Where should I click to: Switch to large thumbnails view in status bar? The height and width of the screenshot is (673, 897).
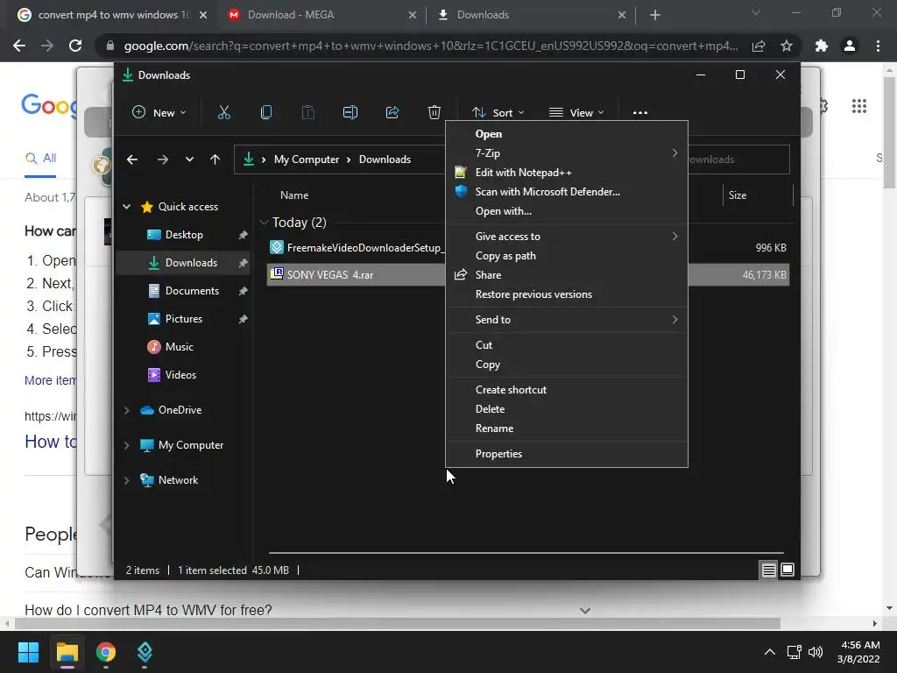coord(788,570)
